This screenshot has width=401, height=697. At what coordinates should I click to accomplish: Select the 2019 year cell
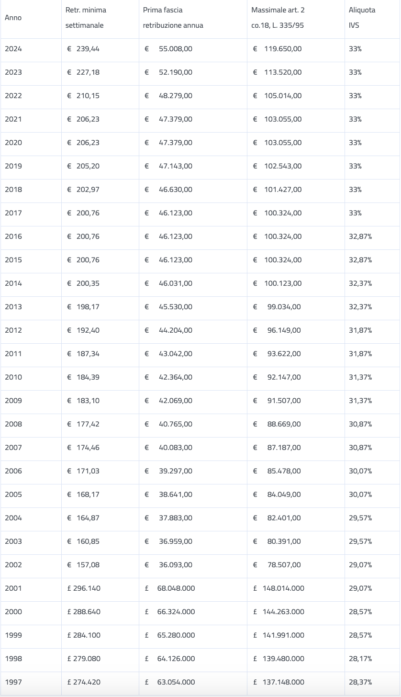coord(13,166)
